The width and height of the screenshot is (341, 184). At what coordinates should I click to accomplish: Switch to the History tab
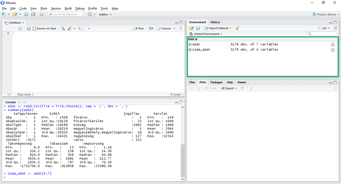coord(215,22)
